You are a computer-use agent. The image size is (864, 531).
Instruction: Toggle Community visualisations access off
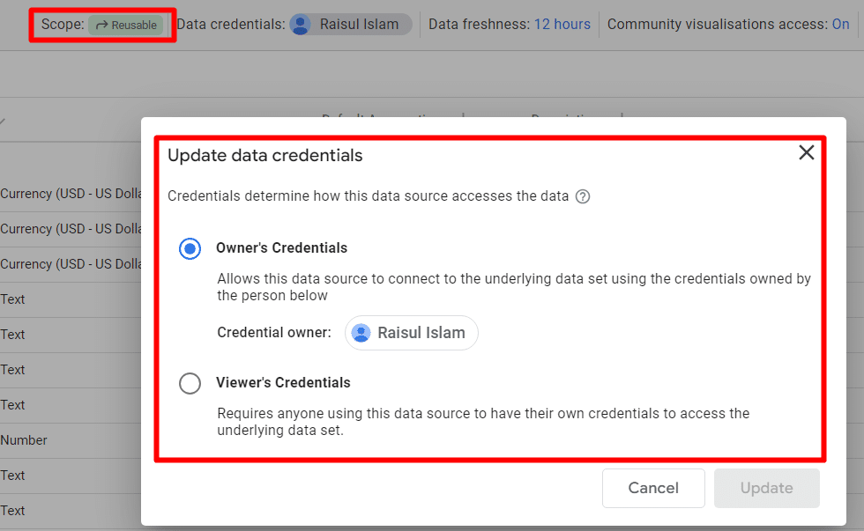click(x=840, y=24)
